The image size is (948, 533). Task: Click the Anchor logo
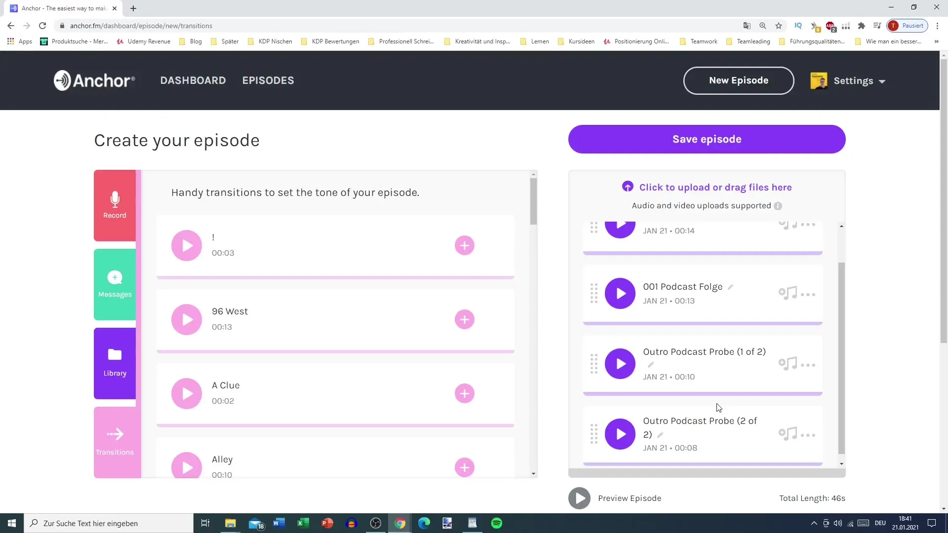tap(94, 80)
